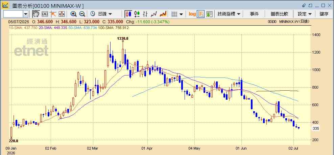Switch to area chart type
Viewport: 334px width, 155px height.
point(163,14)
